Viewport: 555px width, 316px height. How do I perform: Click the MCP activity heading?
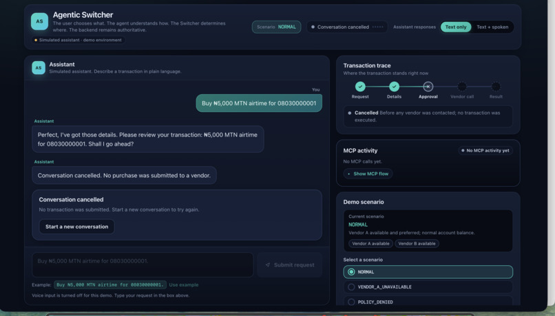360,150
